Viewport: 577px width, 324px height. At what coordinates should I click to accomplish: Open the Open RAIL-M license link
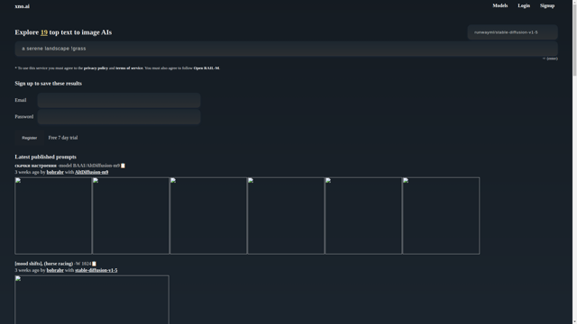pyautogui.click(x=206, y=68)
